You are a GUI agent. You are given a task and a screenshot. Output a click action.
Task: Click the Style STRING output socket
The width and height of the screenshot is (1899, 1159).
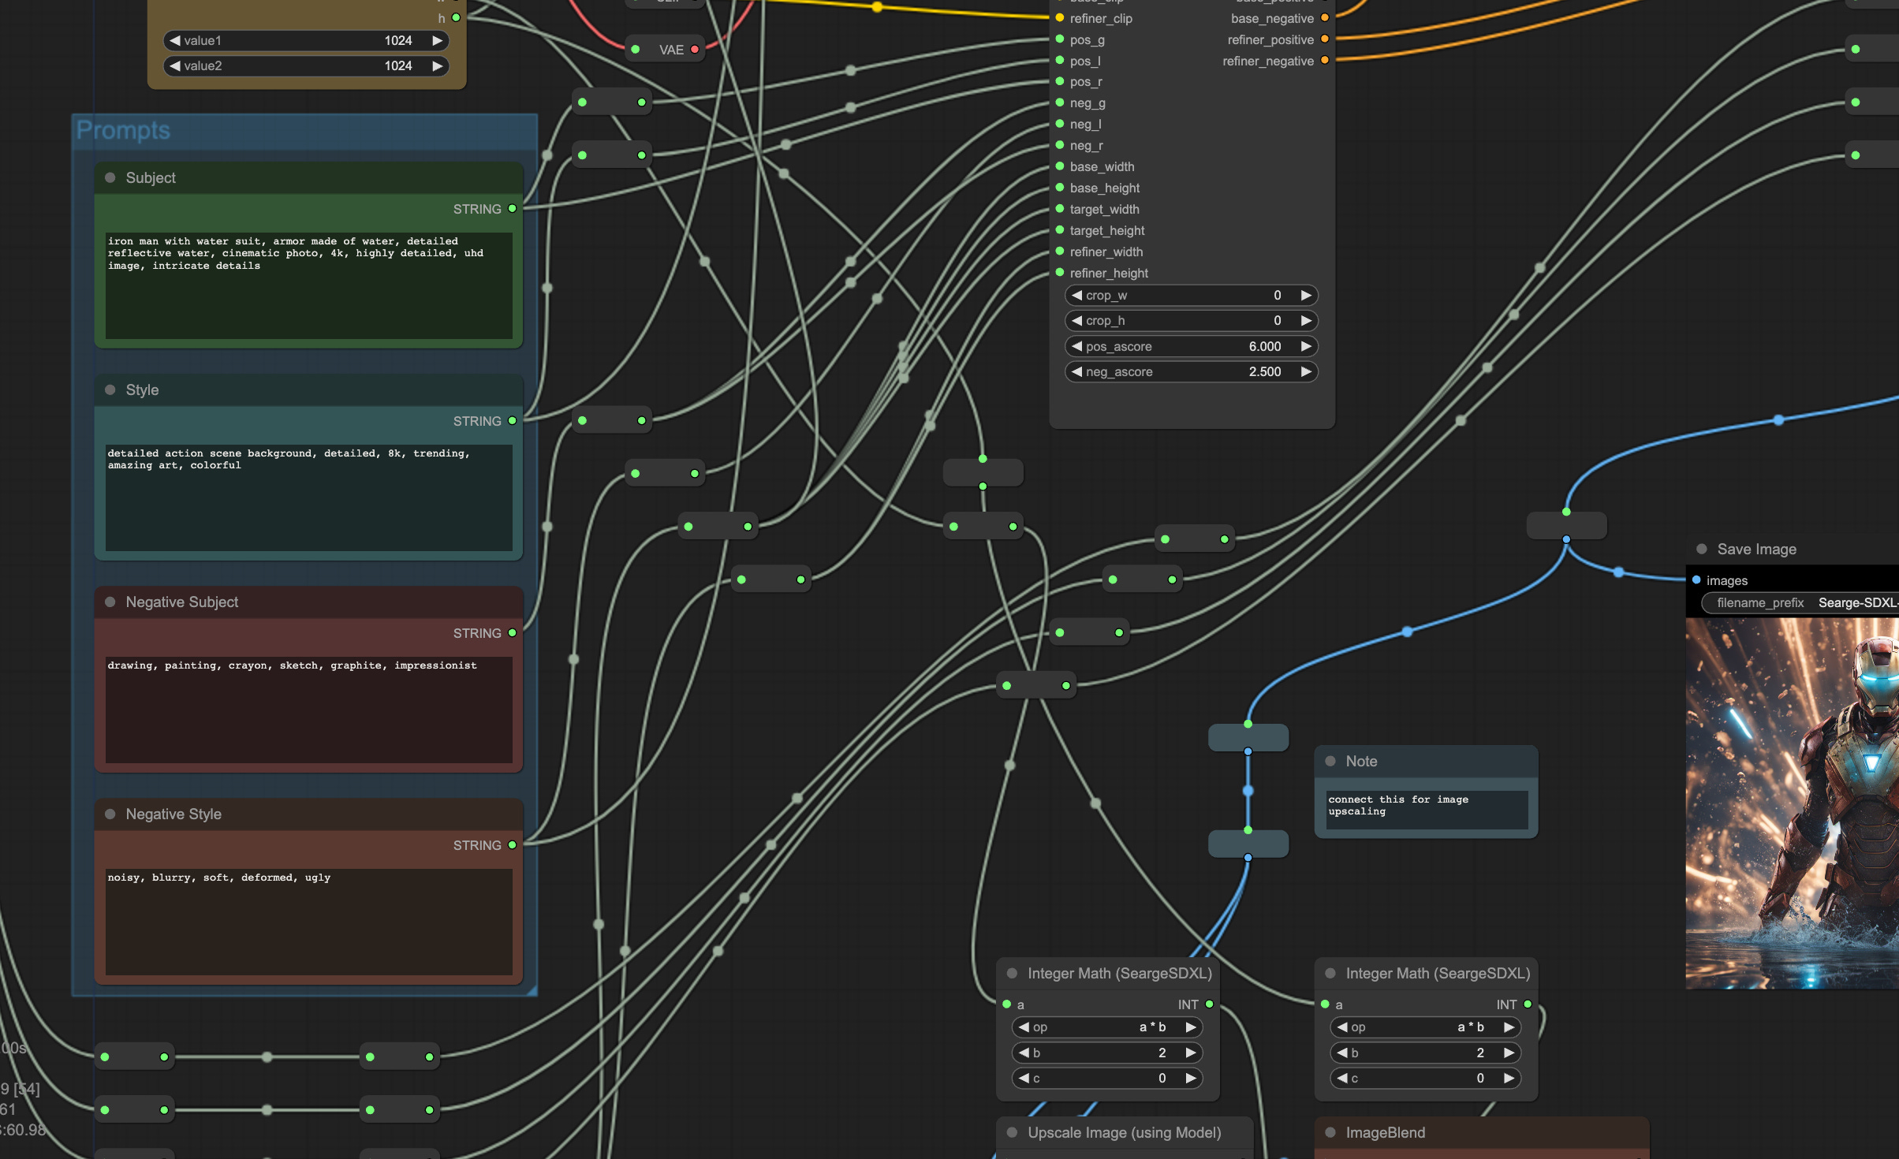pyautogui.click(x=513, y=420)
